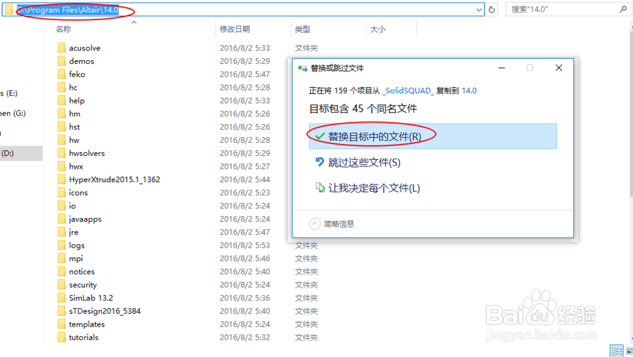Click logs folder icon

coord(61,245)
